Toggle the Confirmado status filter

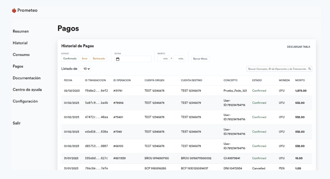tap(70, 59)
